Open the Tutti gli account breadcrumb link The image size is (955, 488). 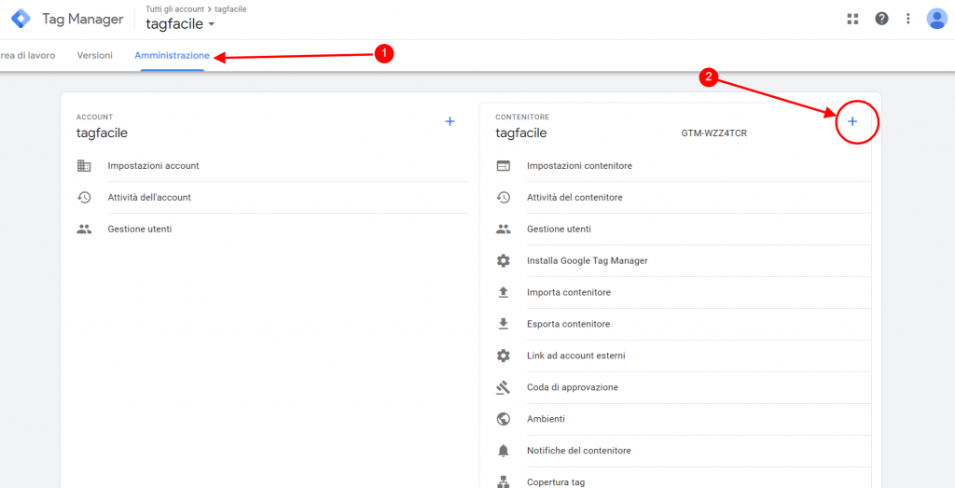click(174, 9)
